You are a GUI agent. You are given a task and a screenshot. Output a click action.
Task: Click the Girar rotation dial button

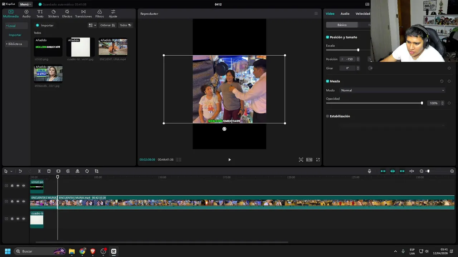pos(371,68)
